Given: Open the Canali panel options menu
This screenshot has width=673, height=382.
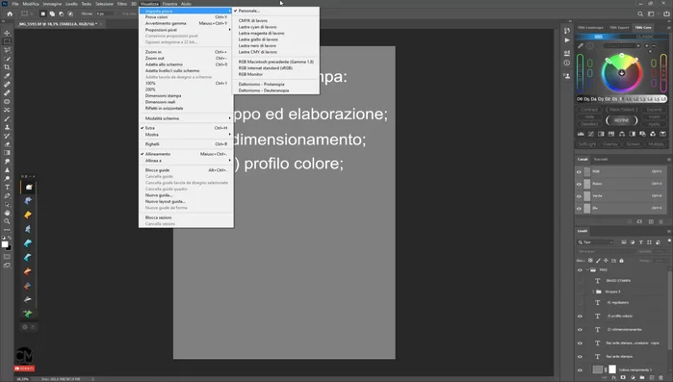Looking at the screenshot, I should coord(669,160).
